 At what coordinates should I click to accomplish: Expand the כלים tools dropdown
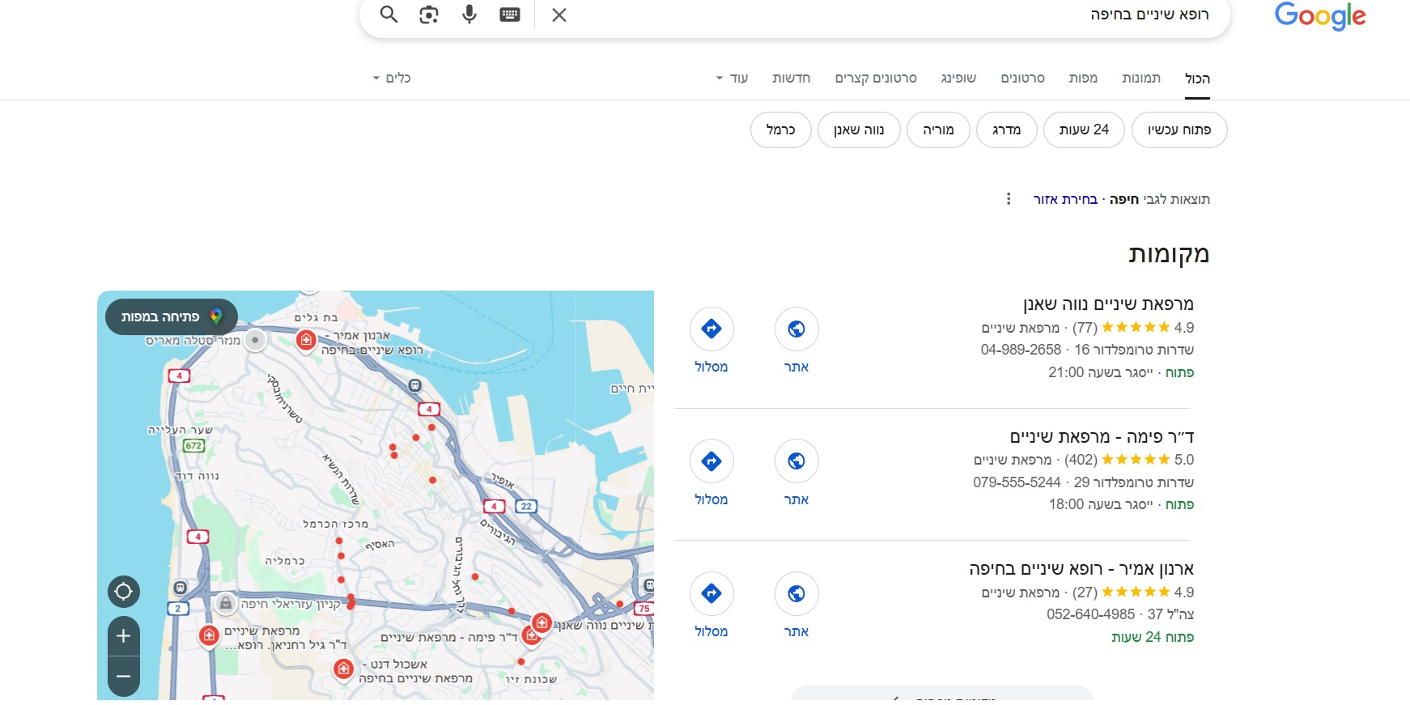click(392, 78)
